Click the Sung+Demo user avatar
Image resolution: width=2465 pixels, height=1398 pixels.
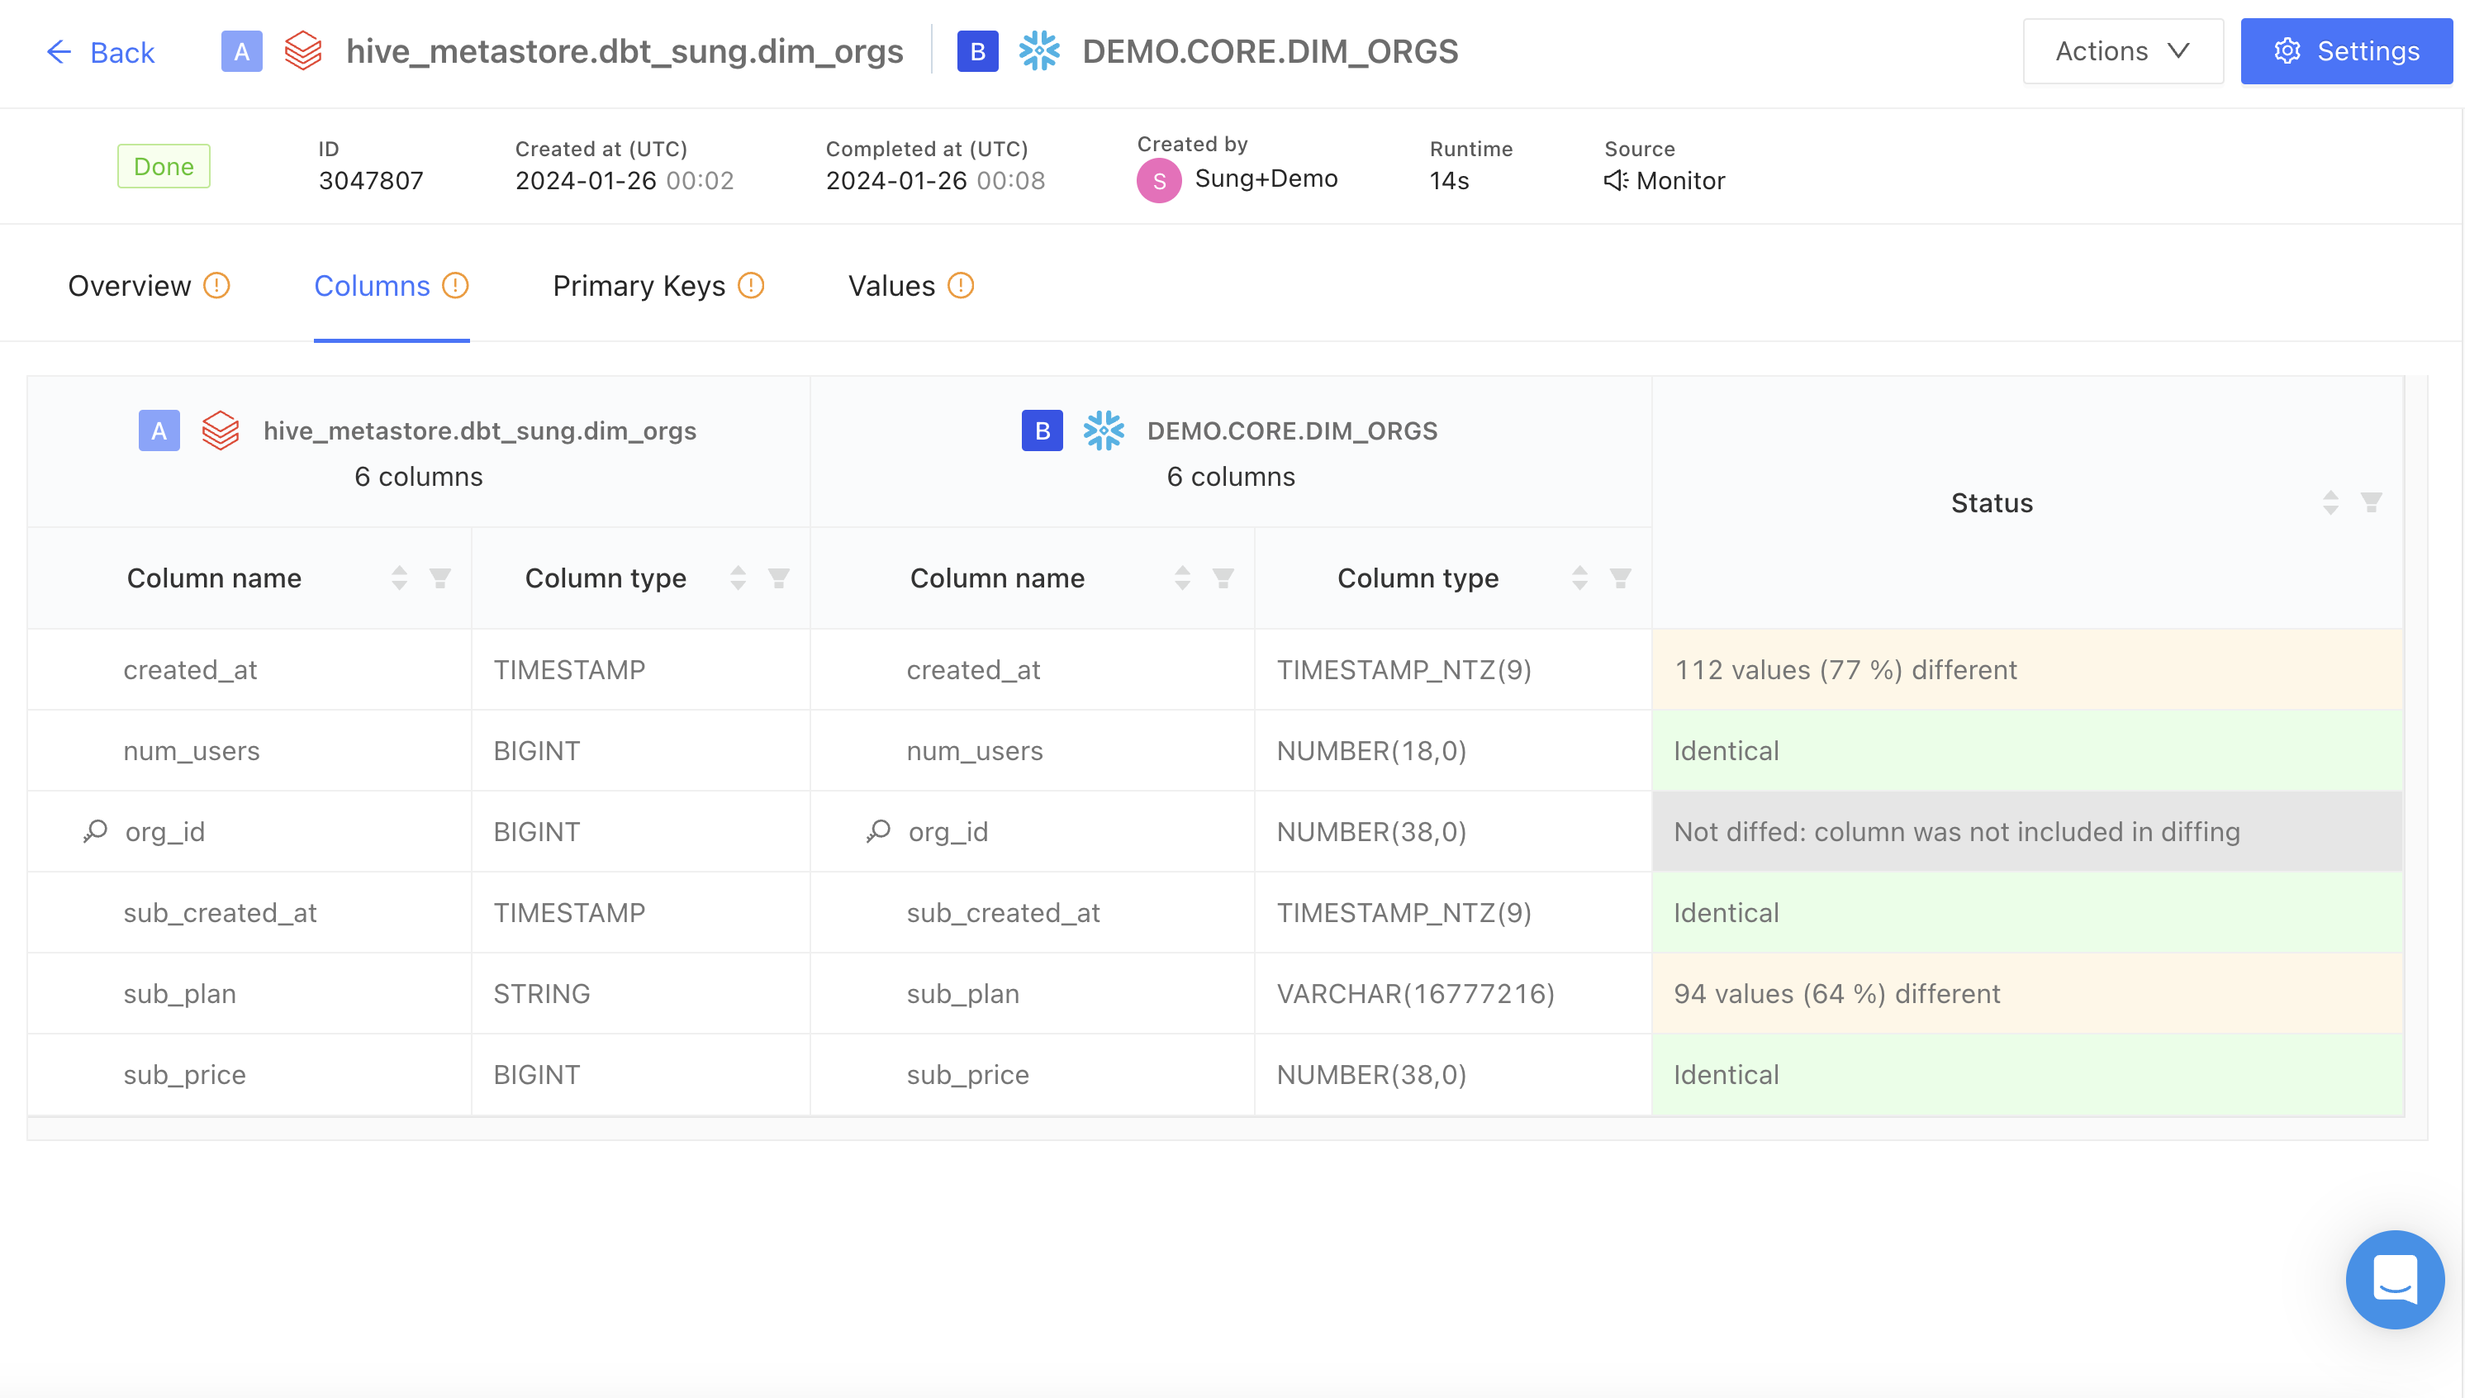(1159, 180)
